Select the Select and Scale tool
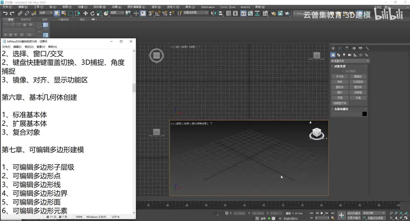The image size is (410, 221). click(99, 13)
